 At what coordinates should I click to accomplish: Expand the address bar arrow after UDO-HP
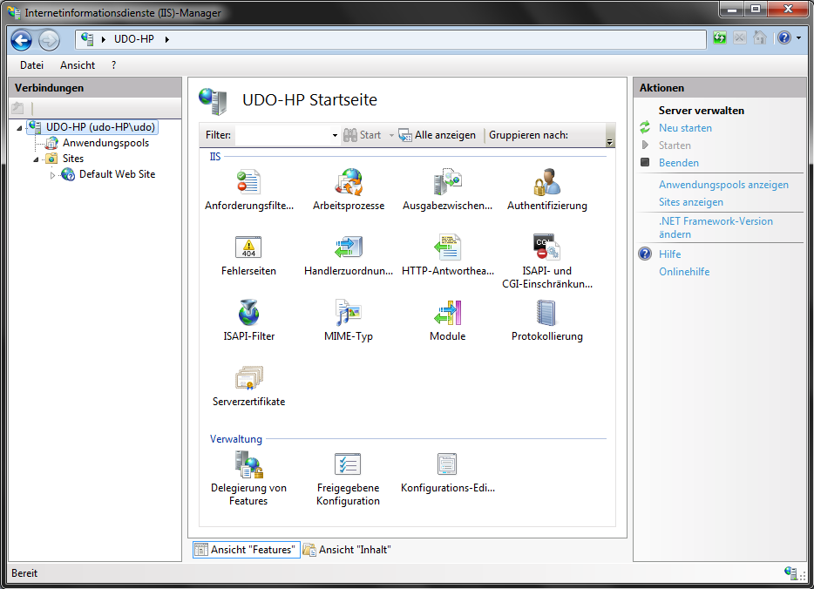pyautogui.click(x=166, y=39)
